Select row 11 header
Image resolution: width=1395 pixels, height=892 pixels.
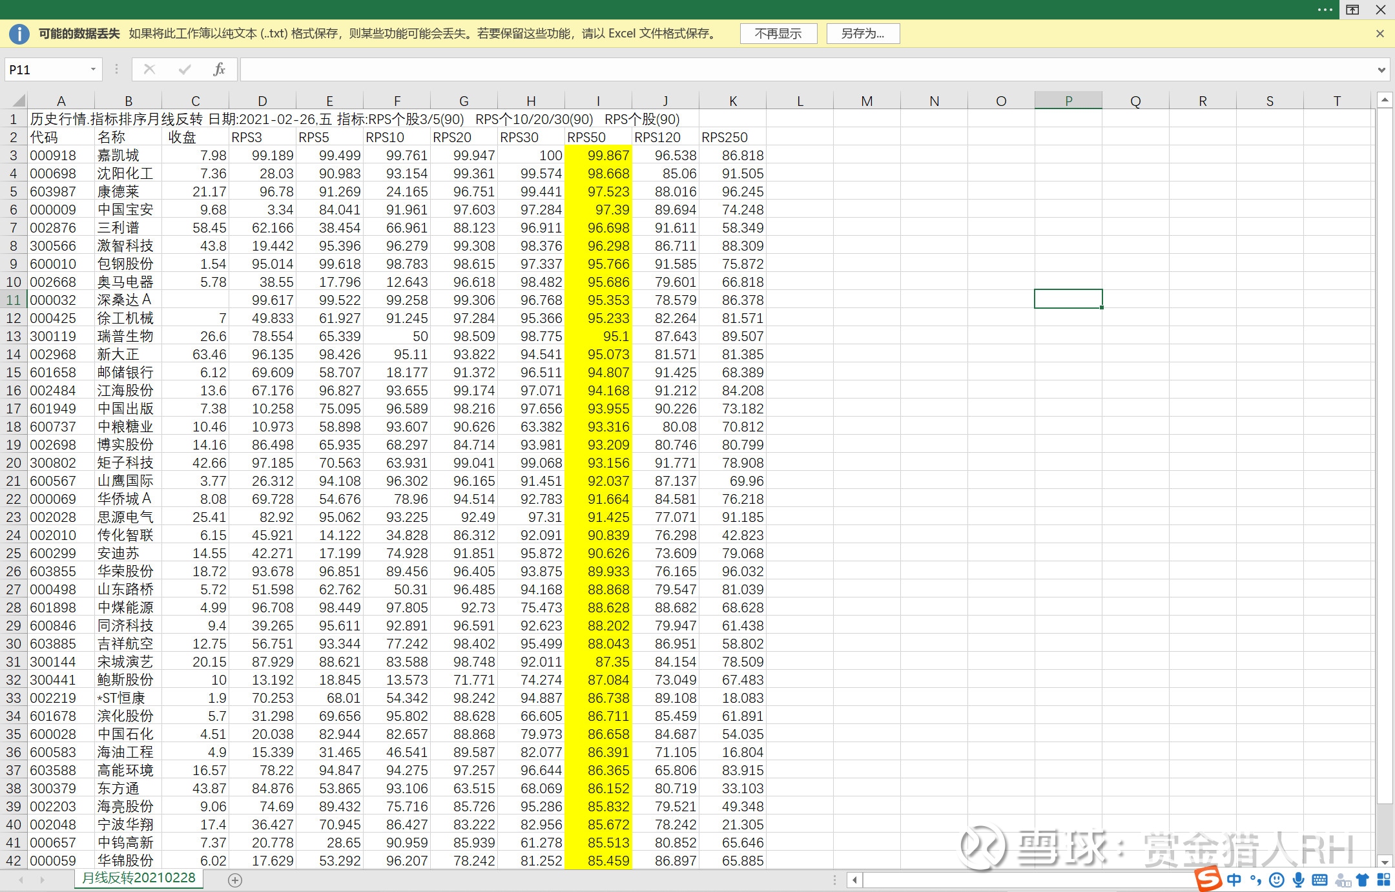[14, 300]
